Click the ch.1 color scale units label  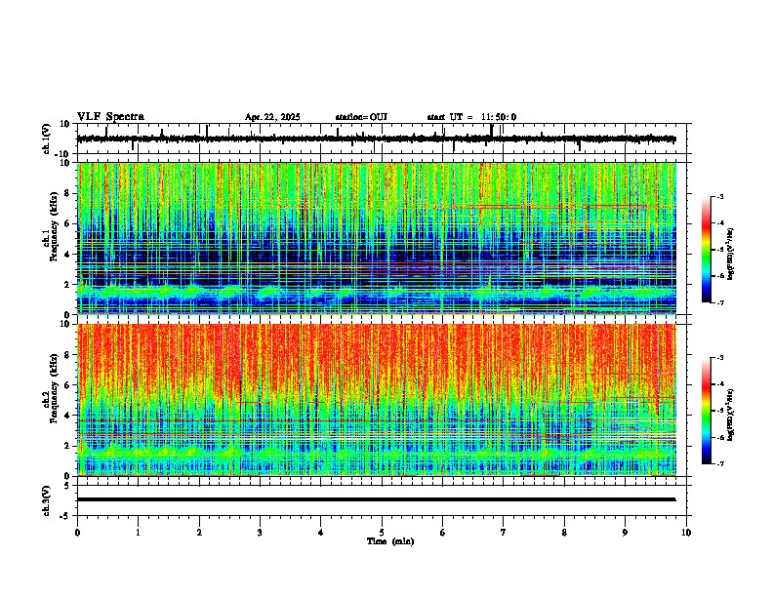coord(731,255)
